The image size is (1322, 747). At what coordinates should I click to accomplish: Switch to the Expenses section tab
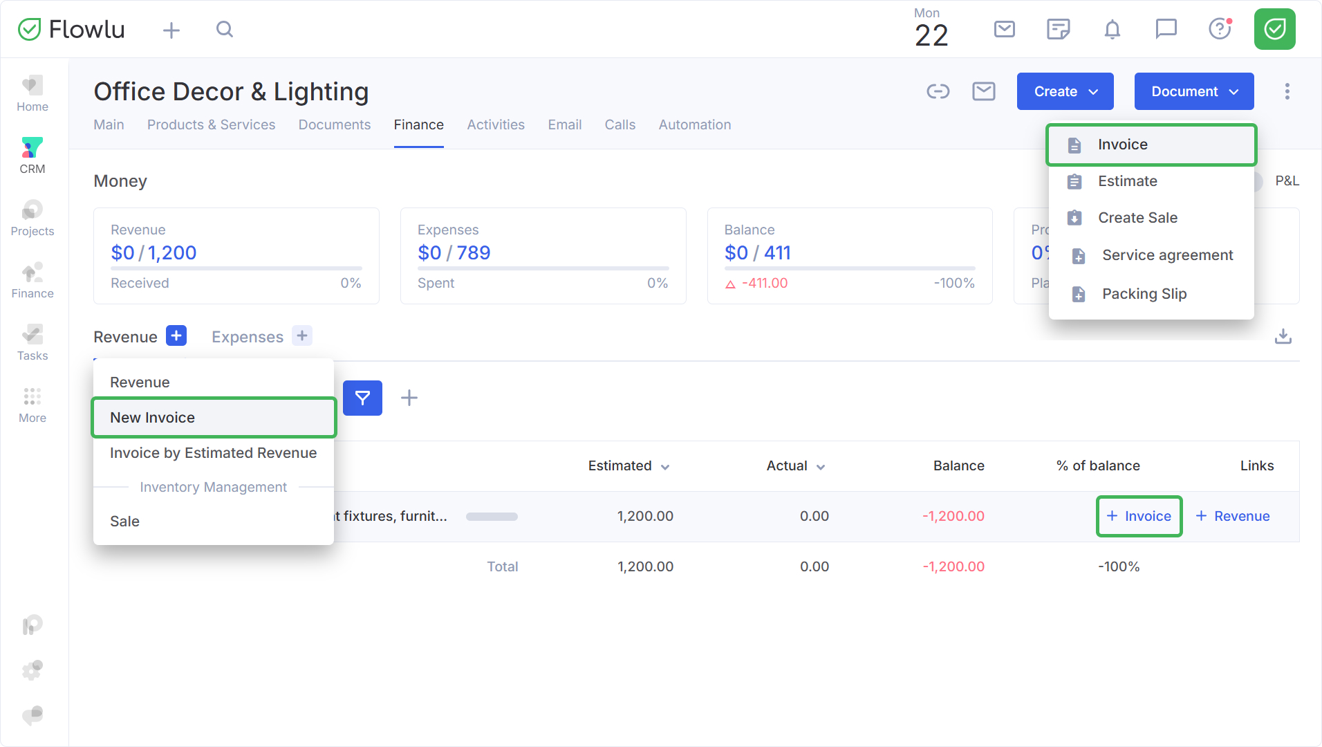248,337
